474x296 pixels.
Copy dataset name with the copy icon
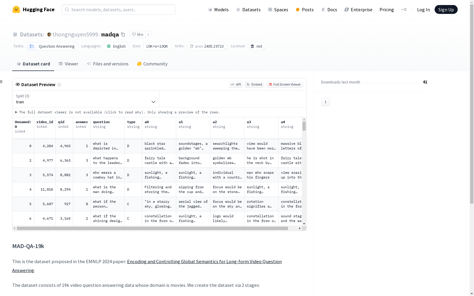pyautogui.click(x=123, y=34)
